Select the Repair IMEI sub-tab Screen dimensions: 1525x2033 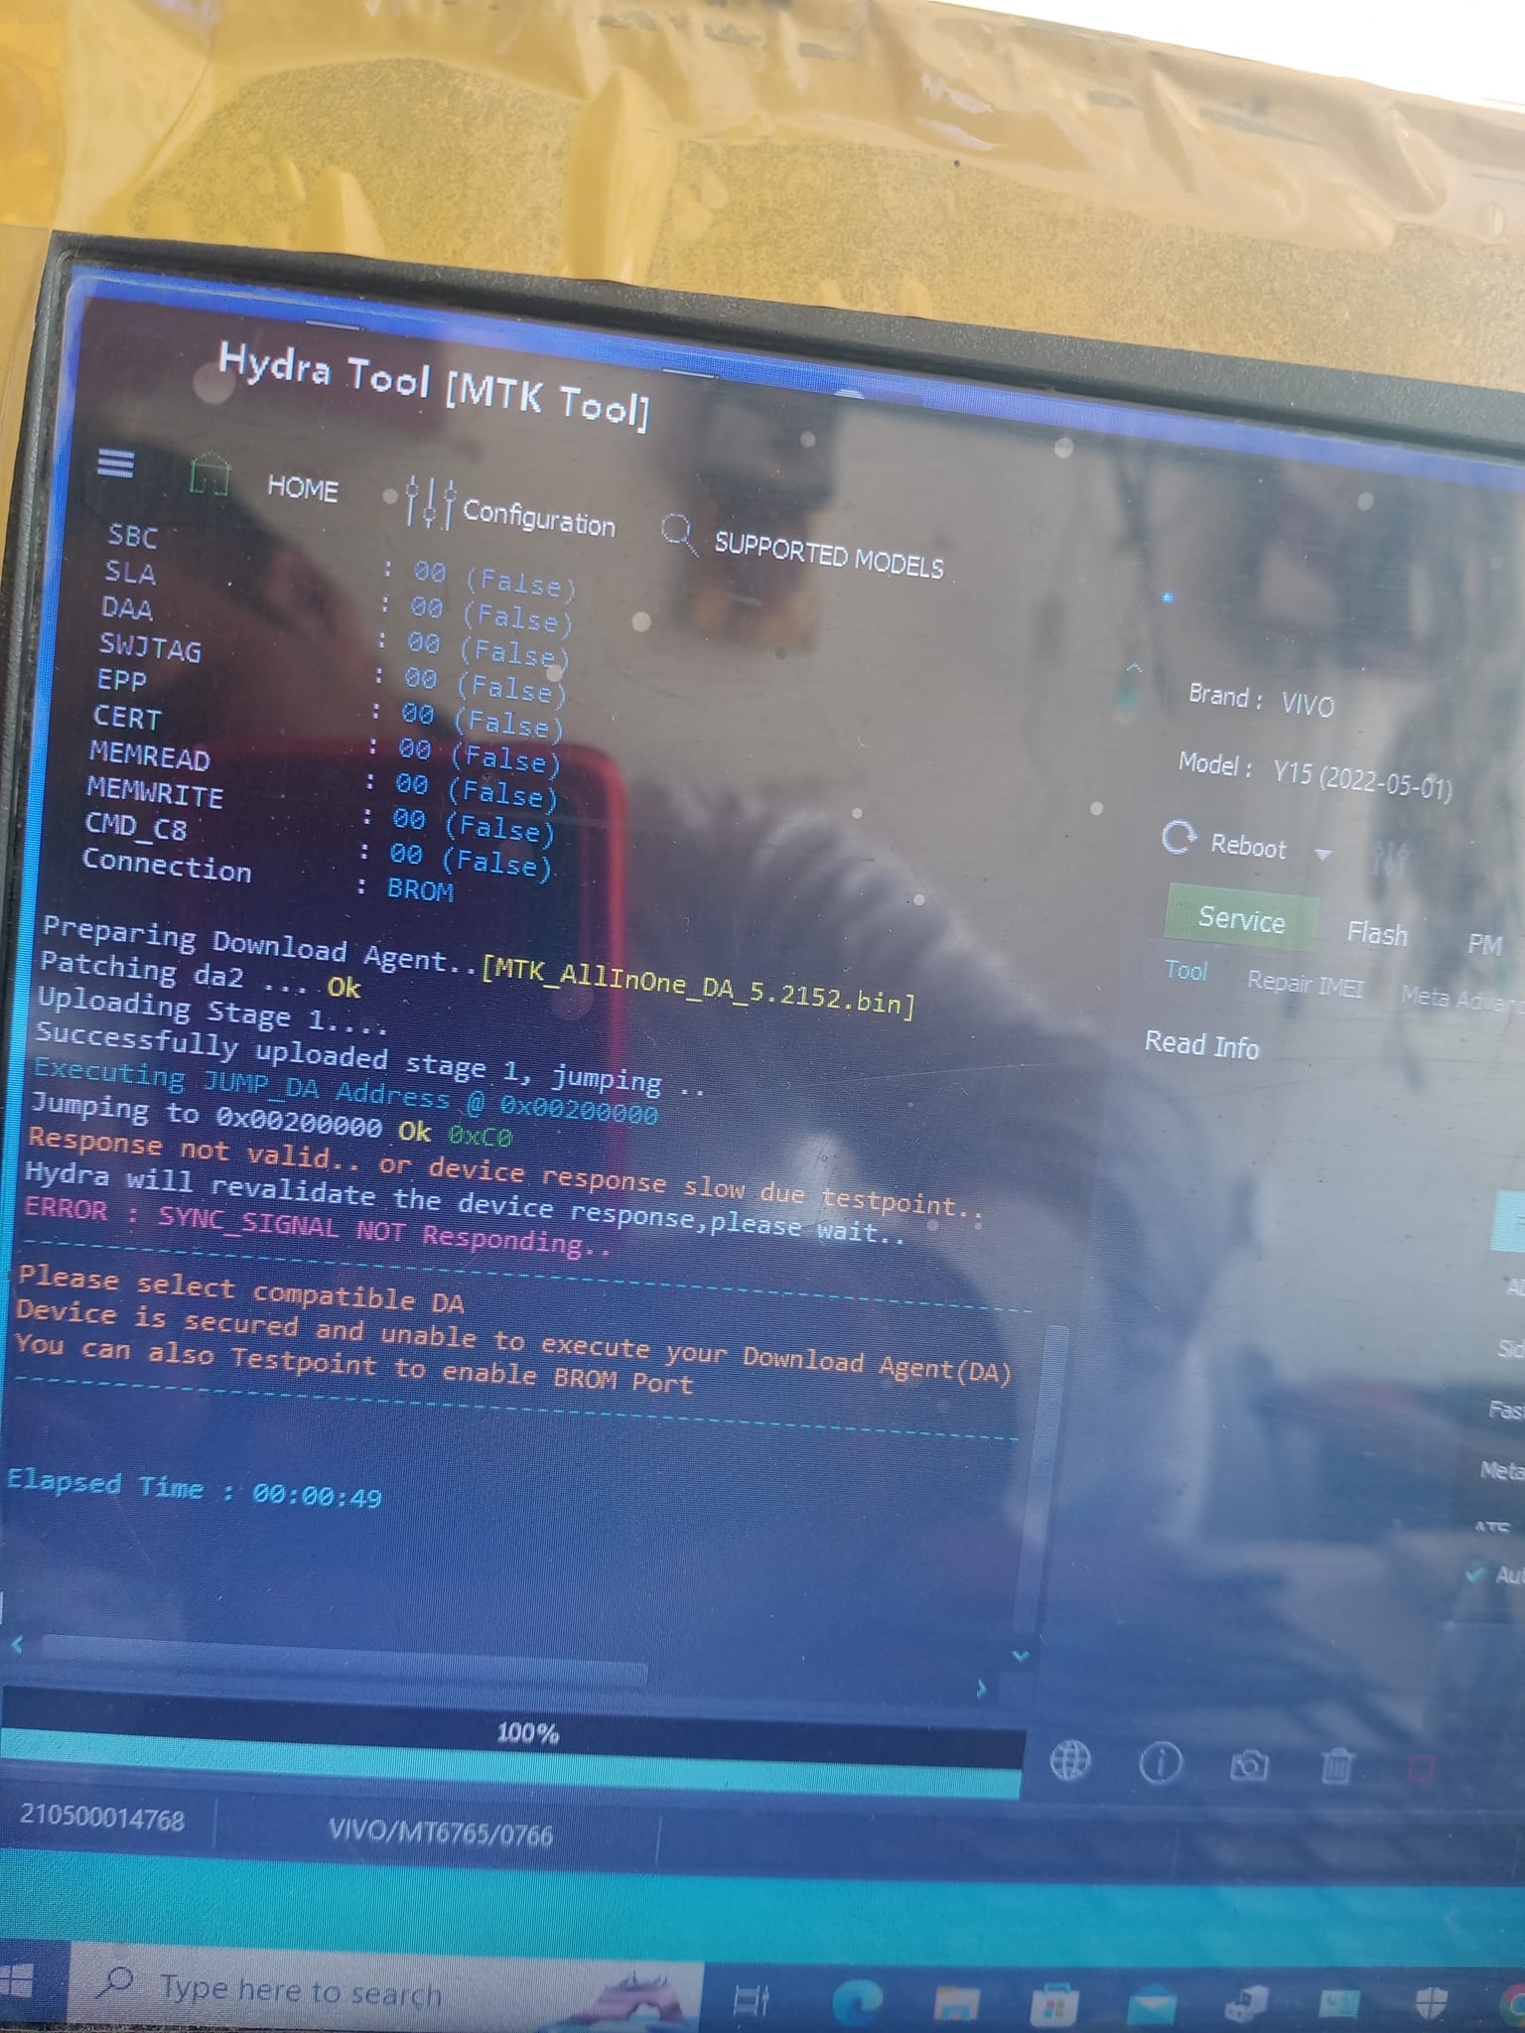tap(1305, 983)
